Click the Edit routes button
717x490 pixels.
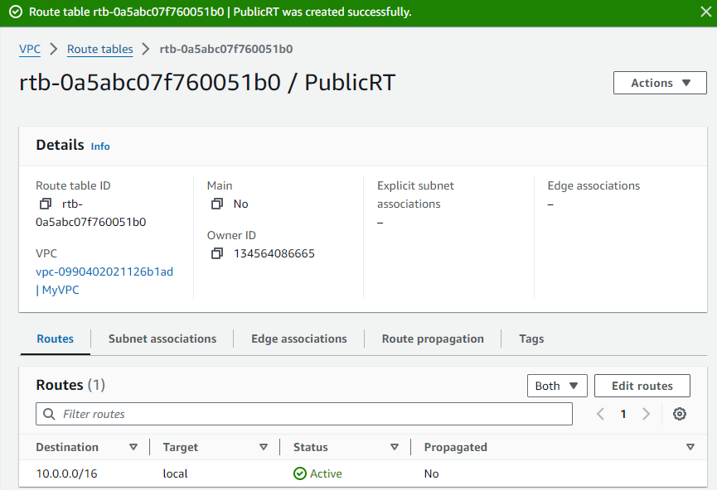[x=642, y=385]
